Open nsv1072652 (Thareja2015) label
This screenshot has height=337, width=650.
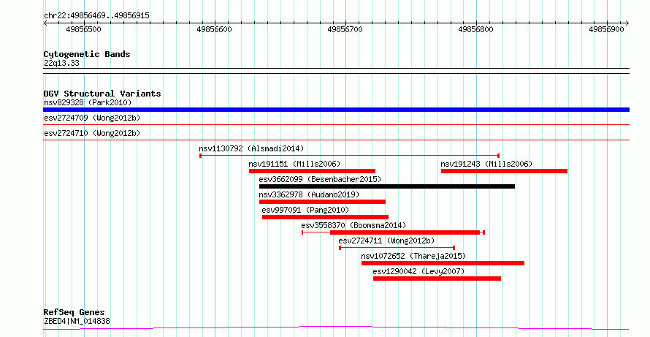point(413,256)
